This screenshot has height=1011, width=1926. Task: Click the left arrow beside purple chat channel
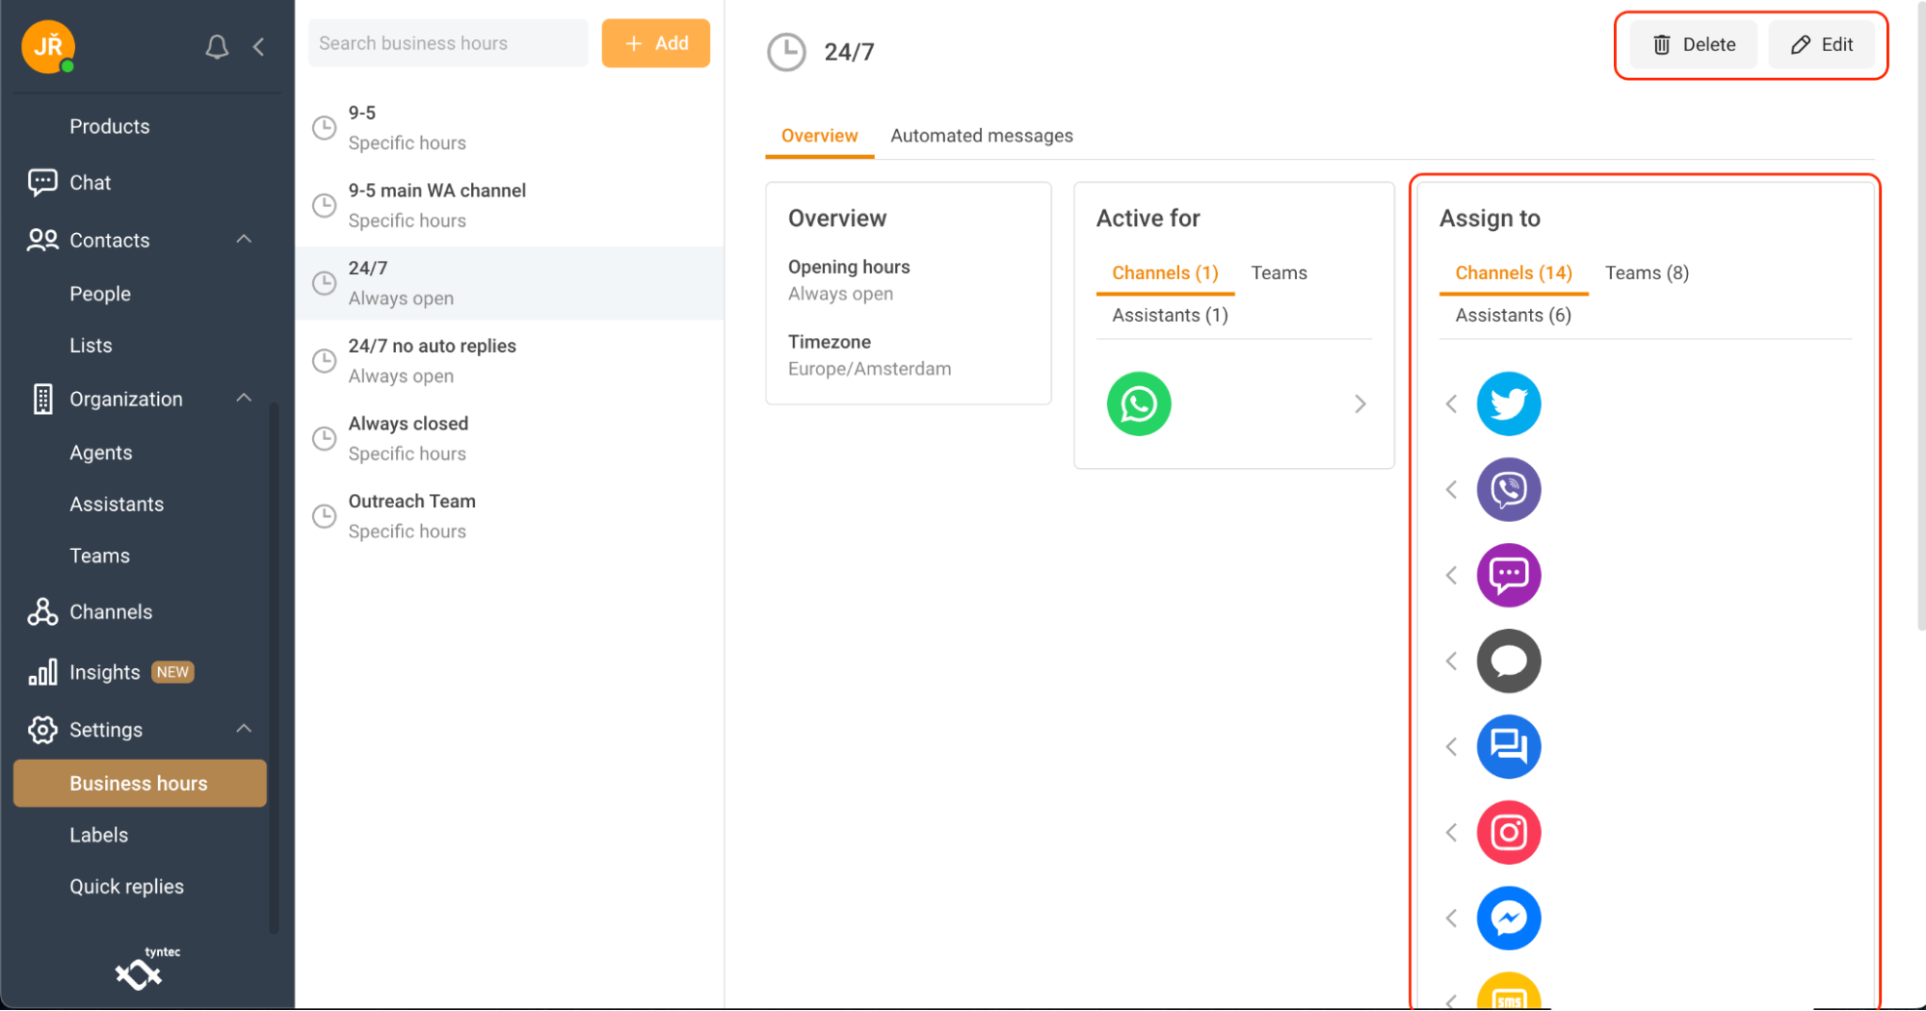pos(1451,575)
